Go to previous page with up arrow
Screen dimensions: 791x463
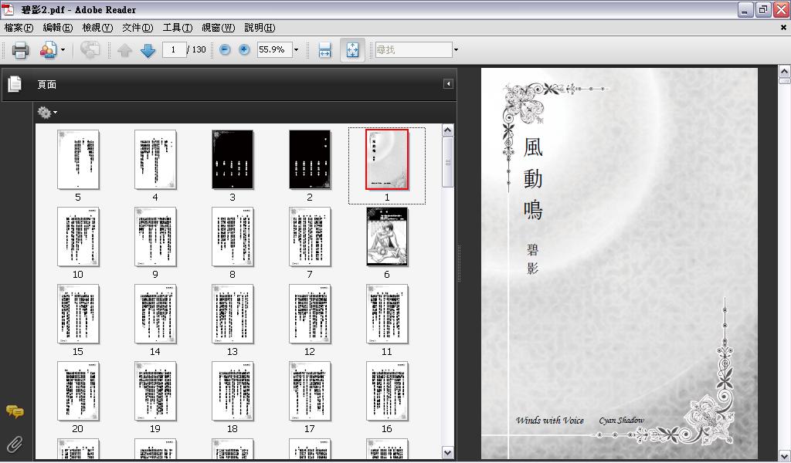click(124, 50)
